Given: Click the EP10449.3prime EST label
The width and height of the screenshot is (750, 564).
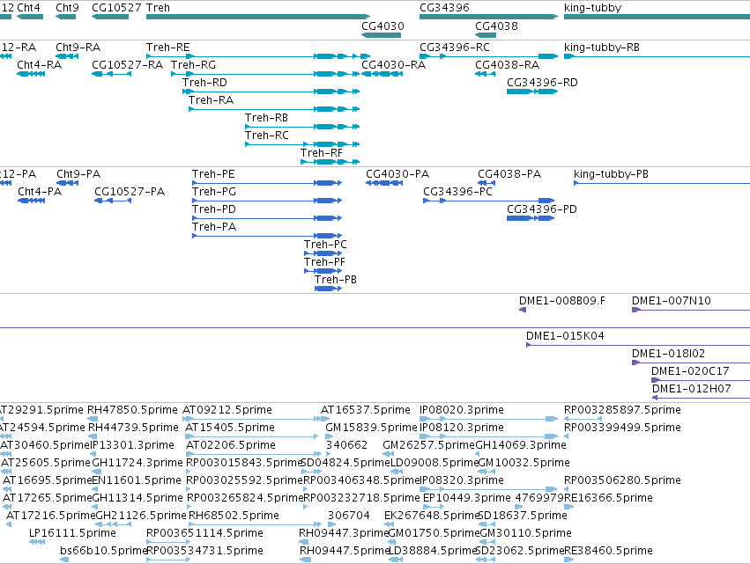Looking at the screenshot, I should [x=467, y=498].
